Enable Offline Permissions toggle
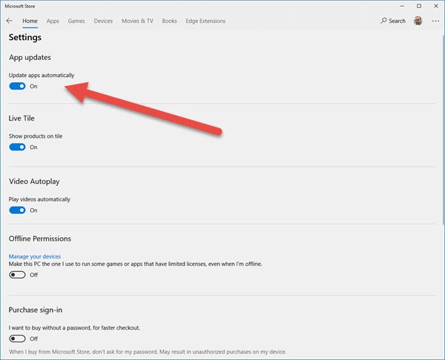 tap(17, 275)
